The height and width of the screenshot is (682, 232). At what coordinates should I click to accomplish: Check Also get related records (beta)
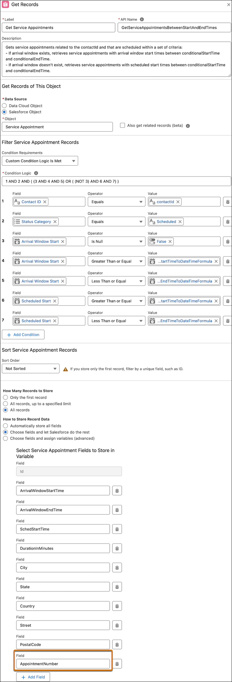[122, 125]
